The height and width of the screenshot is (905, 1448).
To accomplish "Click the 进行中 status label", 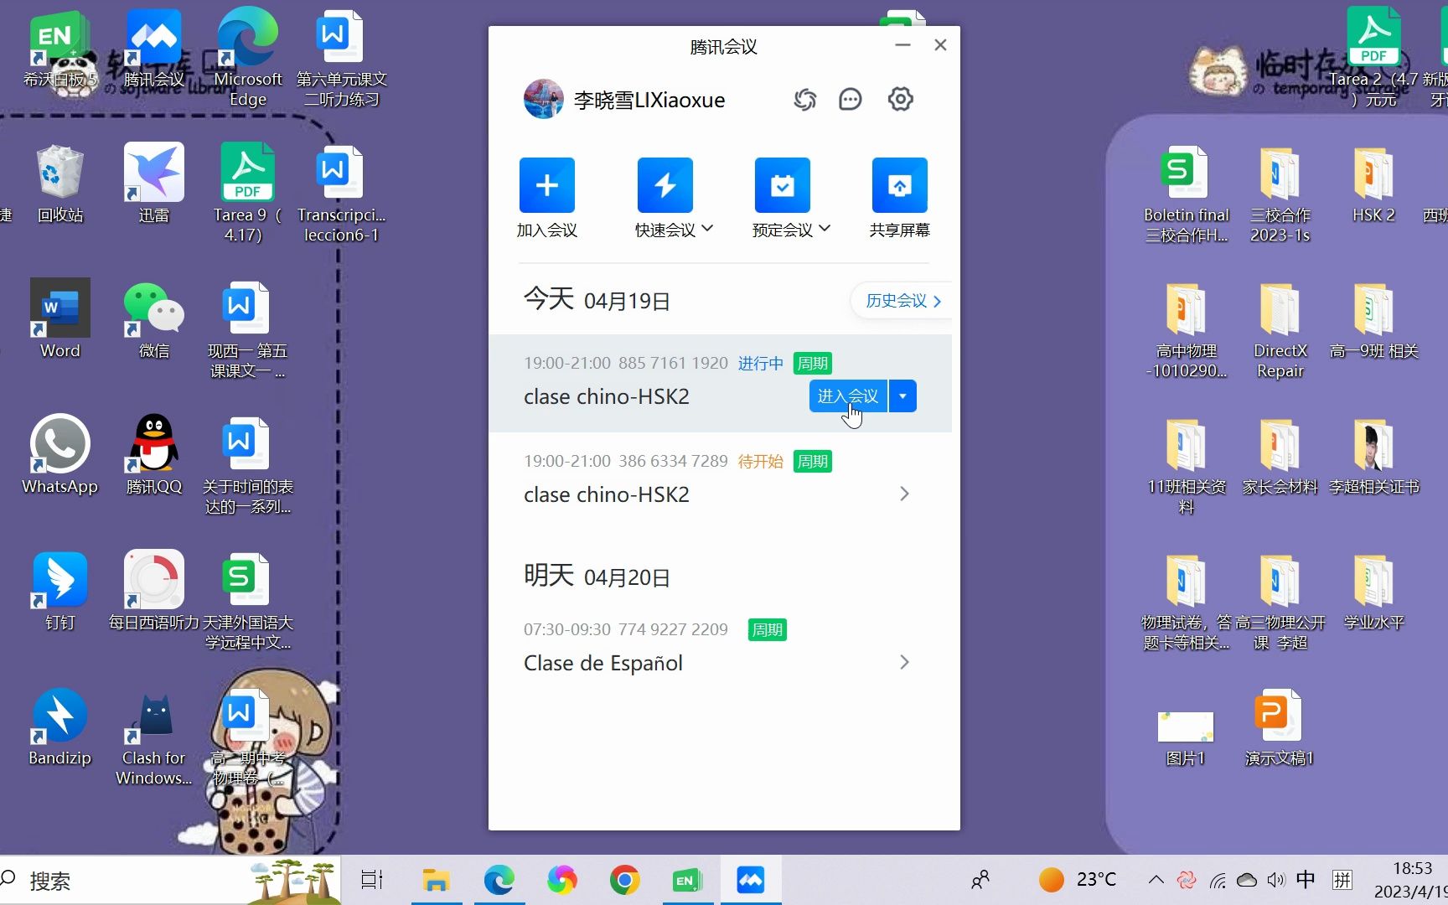I will (760, 363).
